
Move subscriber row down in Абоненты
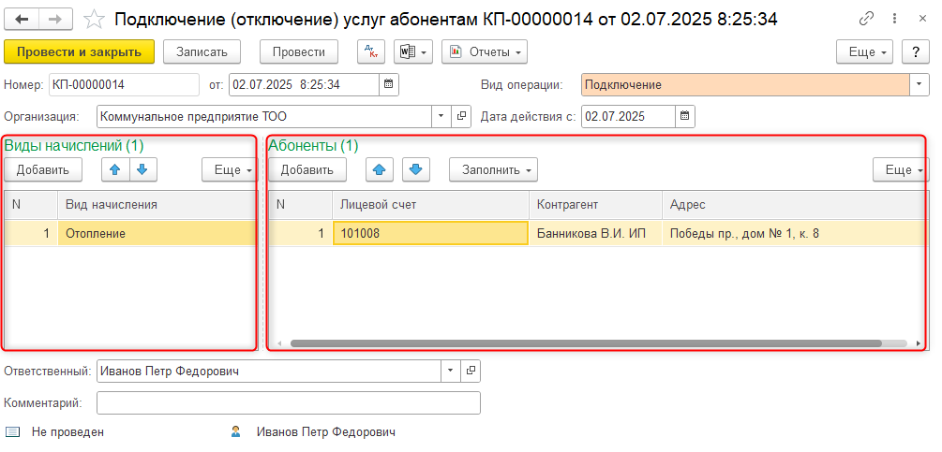pos(416,169)
